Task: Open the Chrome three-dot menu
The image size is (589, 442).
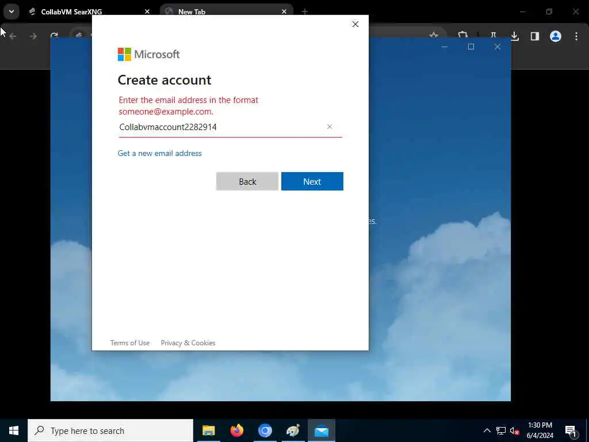Action: tap(576, 36)
